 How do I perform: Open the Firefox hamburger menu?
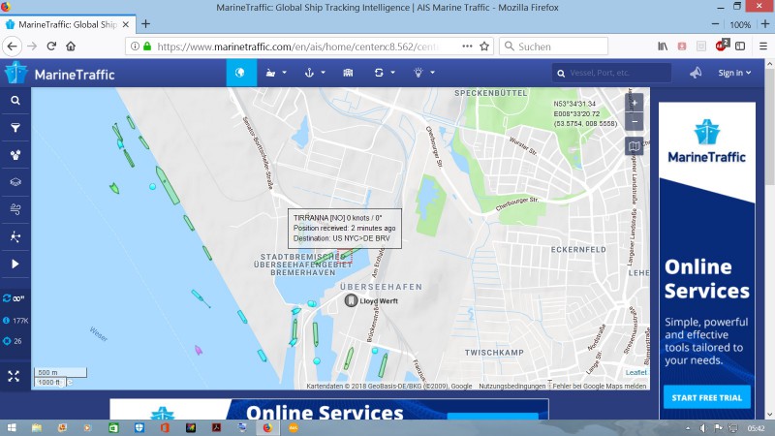tap(763, 47)
